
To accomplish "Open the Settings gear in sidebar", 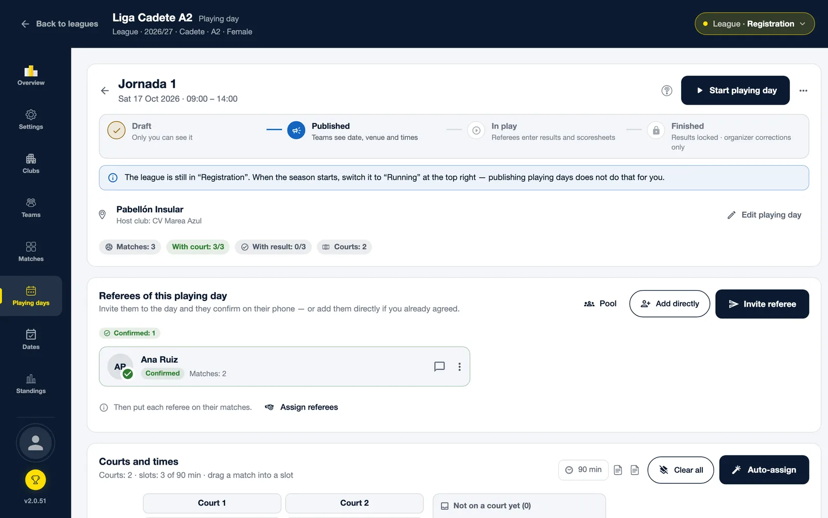I will (31, 120).
